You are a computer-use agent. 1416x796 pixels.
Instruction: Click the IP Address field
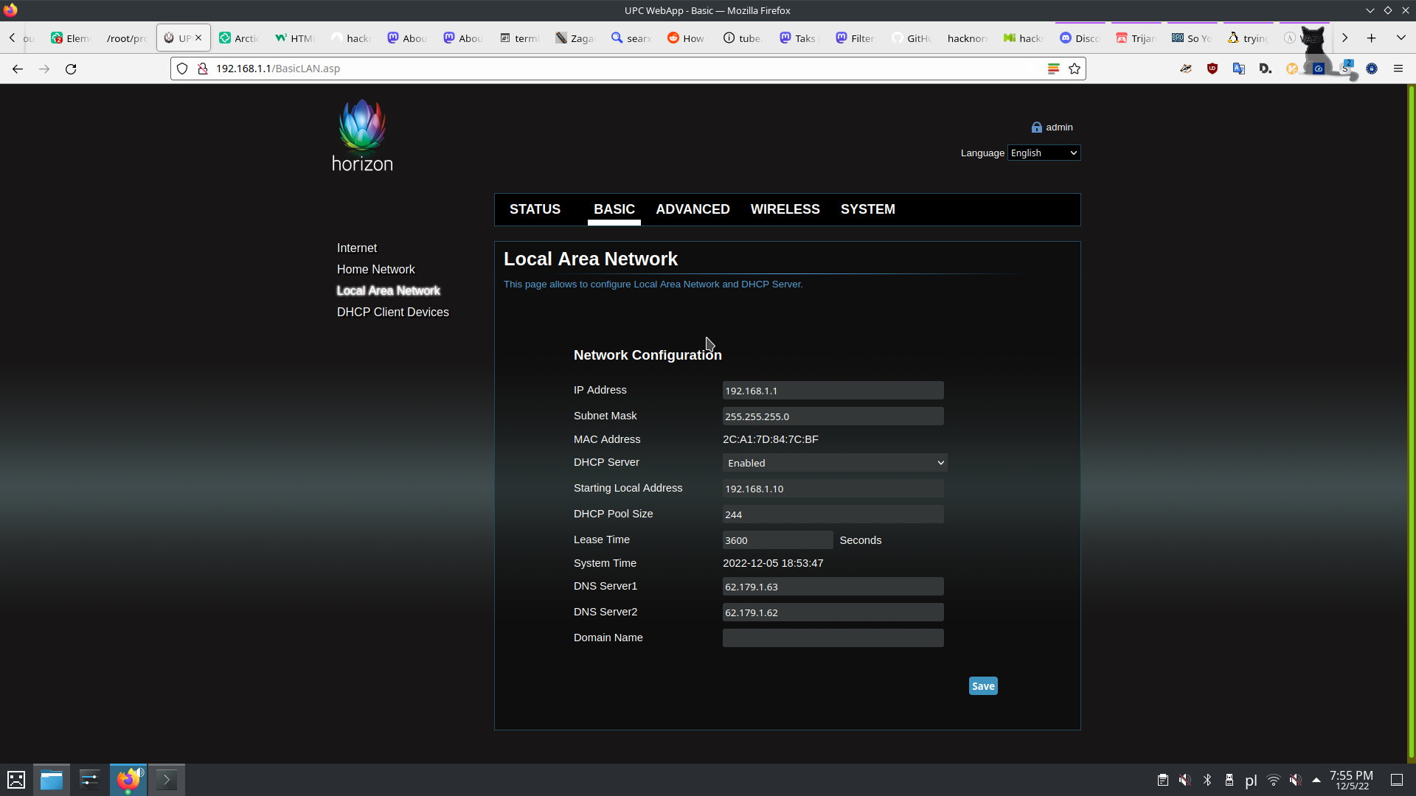coord(833,391)
